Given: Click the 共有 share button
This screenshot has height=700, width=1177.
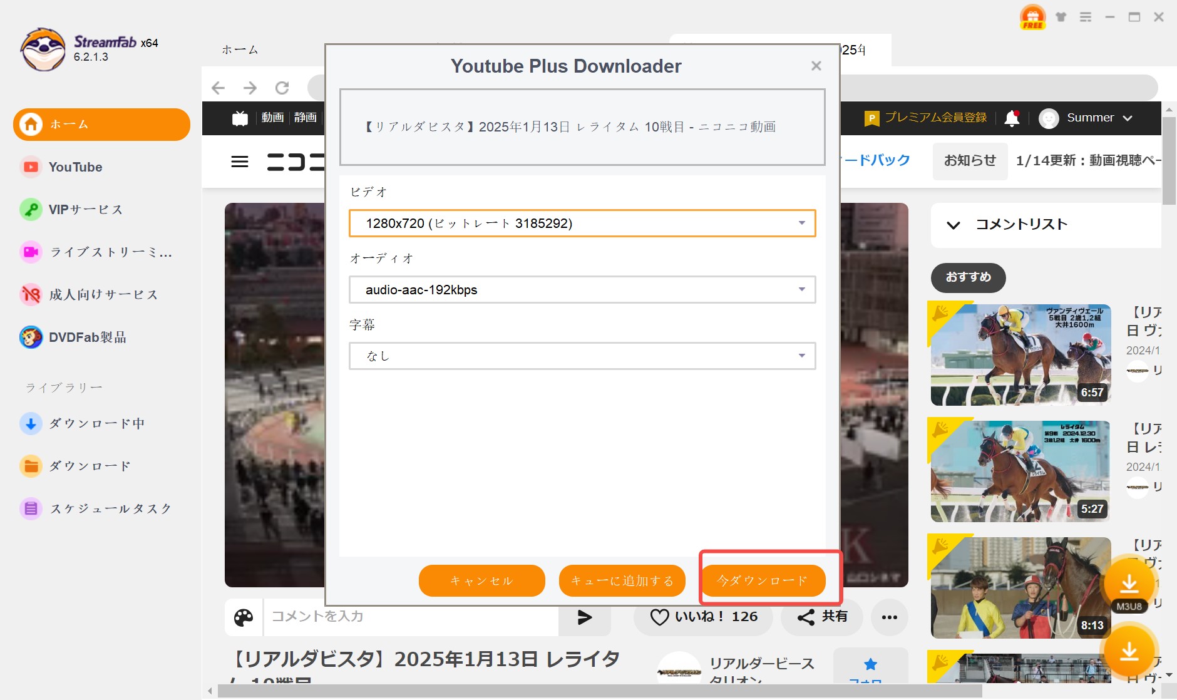Looking at the screenshot, I should [822, 617].
